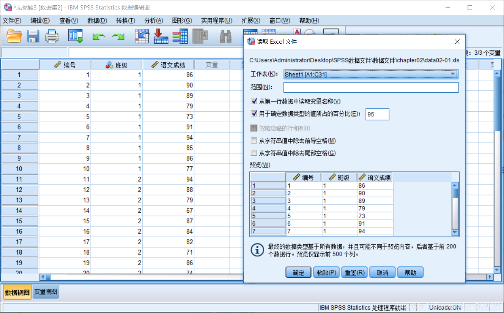Image resolution: width=504 pixels, height=313 pixels.
Task: Open the Recall recently used dialogs icon
Action: coord(76,36)
